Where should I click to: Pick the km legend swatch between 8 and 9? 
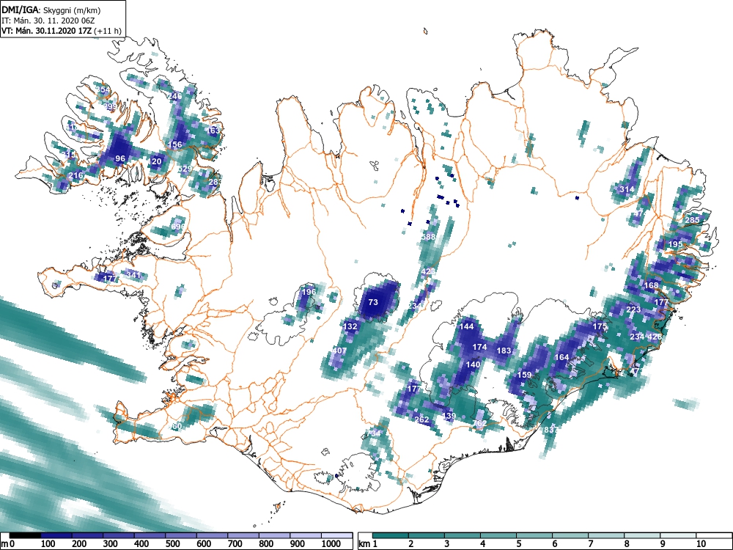642,535
